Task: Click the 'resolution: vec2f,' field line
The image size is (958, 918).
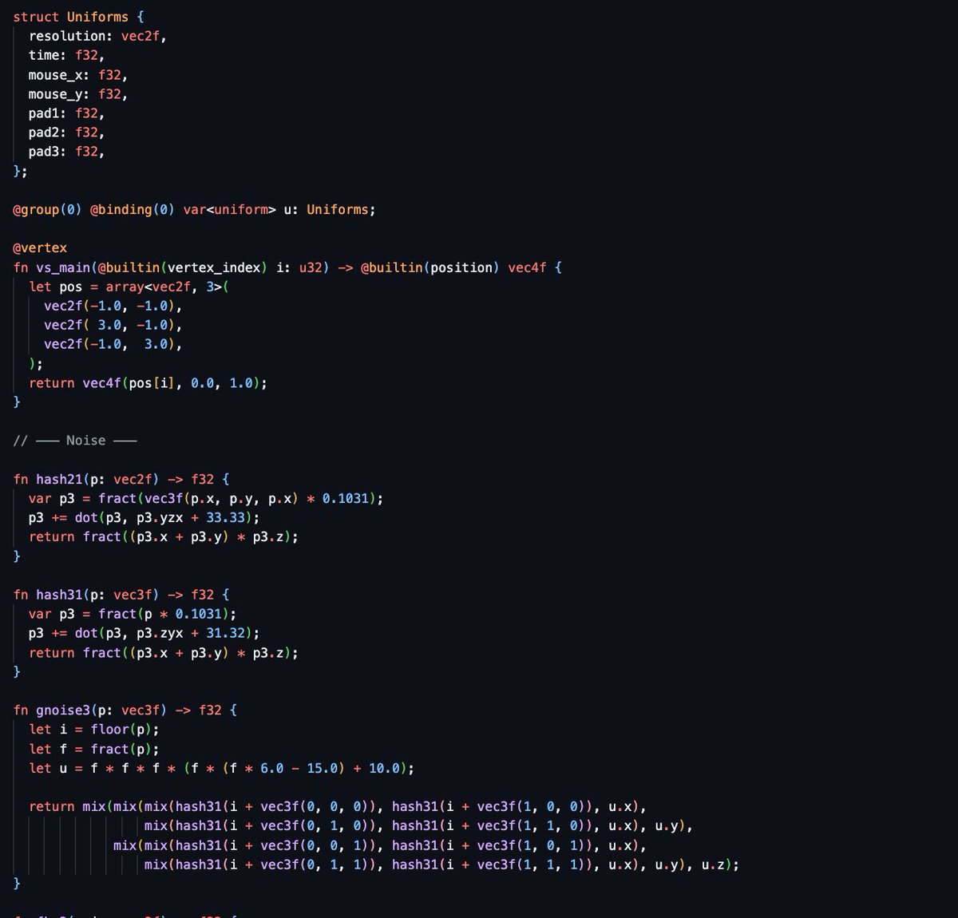Action: [x=97, y=36]
